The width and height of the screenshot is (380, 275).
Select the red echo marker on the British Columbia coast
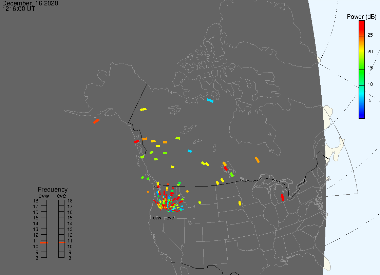(x=137, y=141)
